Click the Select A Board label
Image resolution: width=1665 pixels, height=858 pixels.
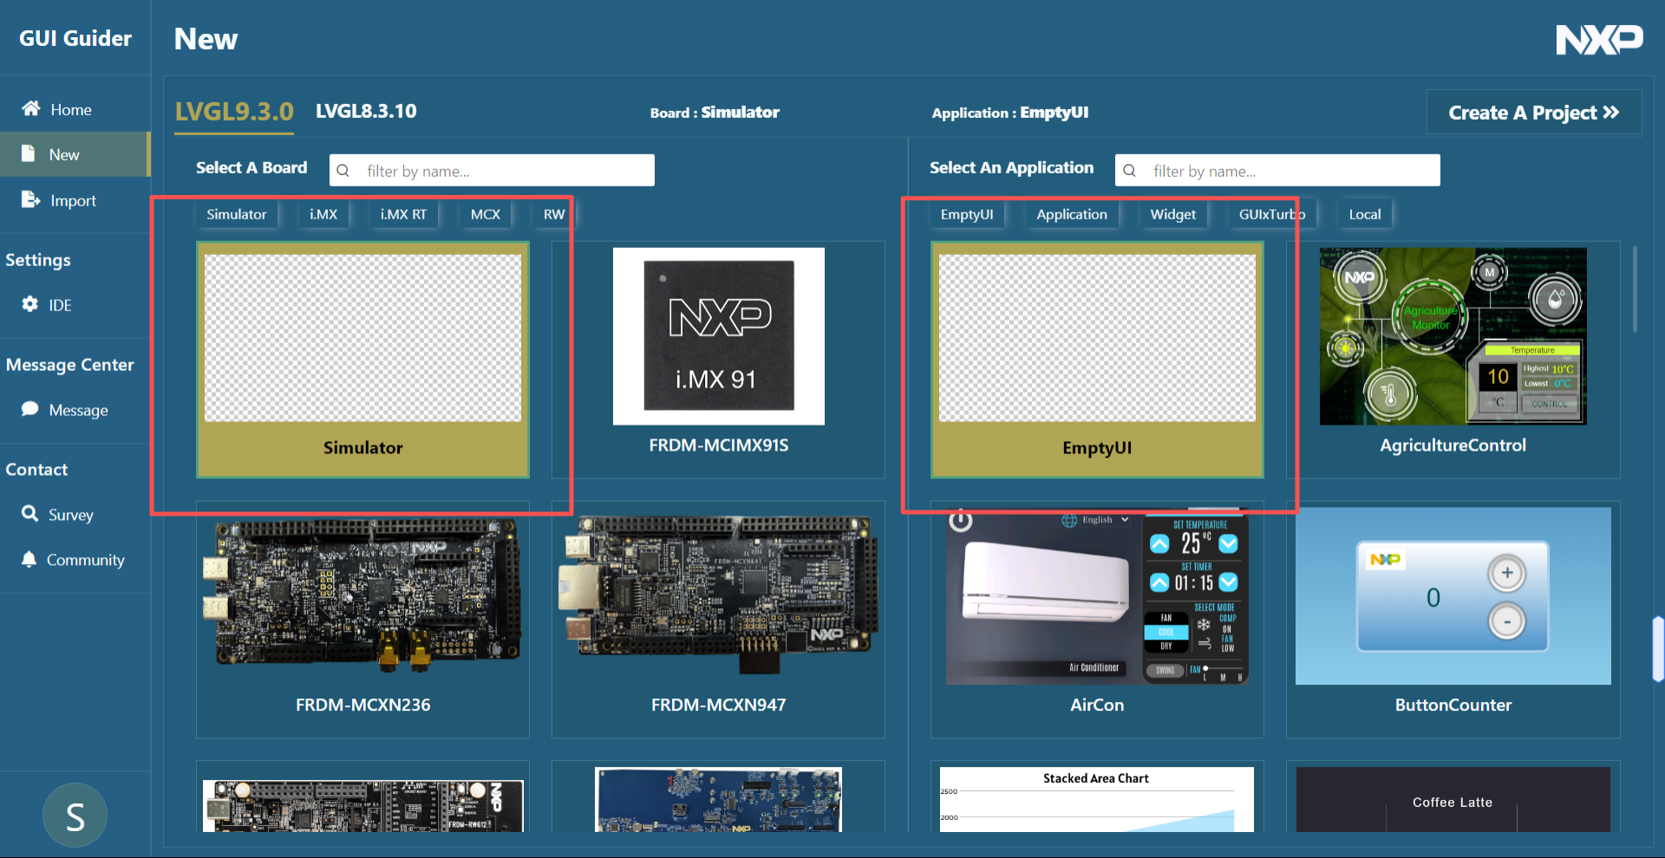(251, 168)
